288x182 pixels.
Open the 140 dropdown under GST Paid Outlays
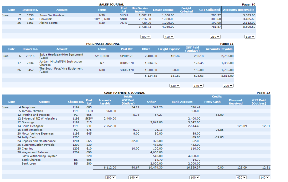pos(198,85)
